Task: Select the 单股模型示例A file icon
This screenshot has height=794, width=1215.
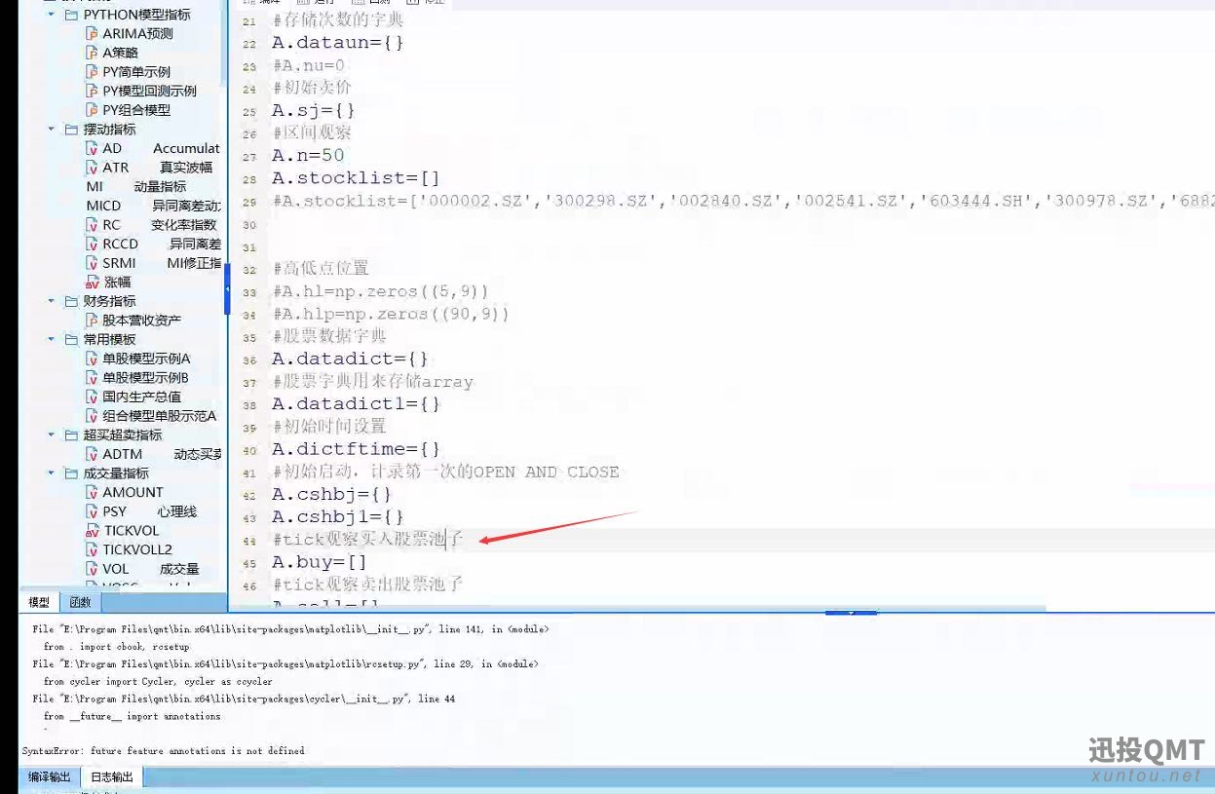Action: click(x=93, y=359)
